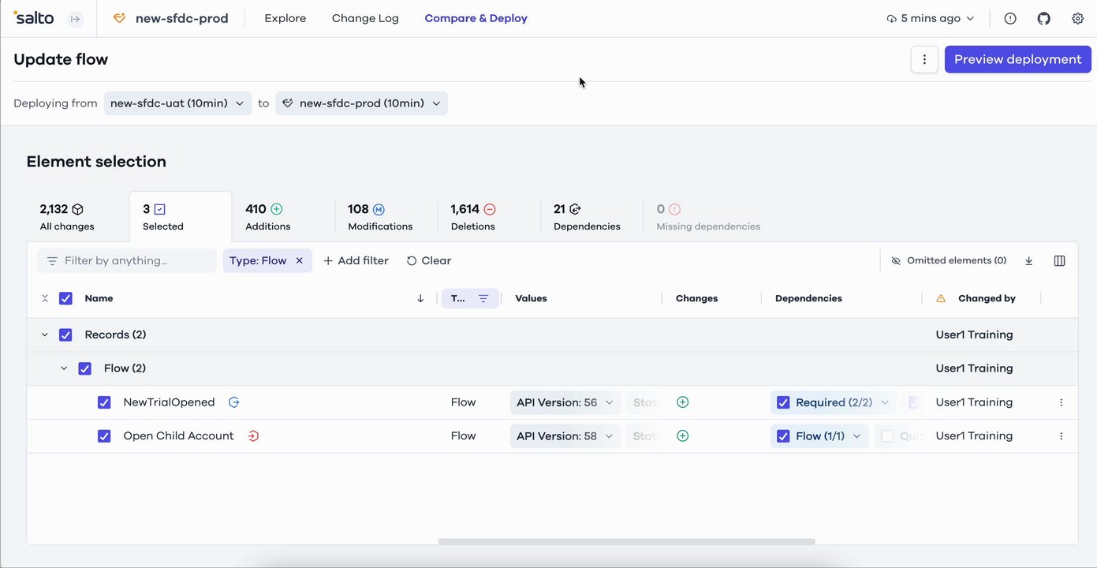The image size is (1097, 568).
Task: Expand API Version: 56 values dropdown
Action: [610, 402]
